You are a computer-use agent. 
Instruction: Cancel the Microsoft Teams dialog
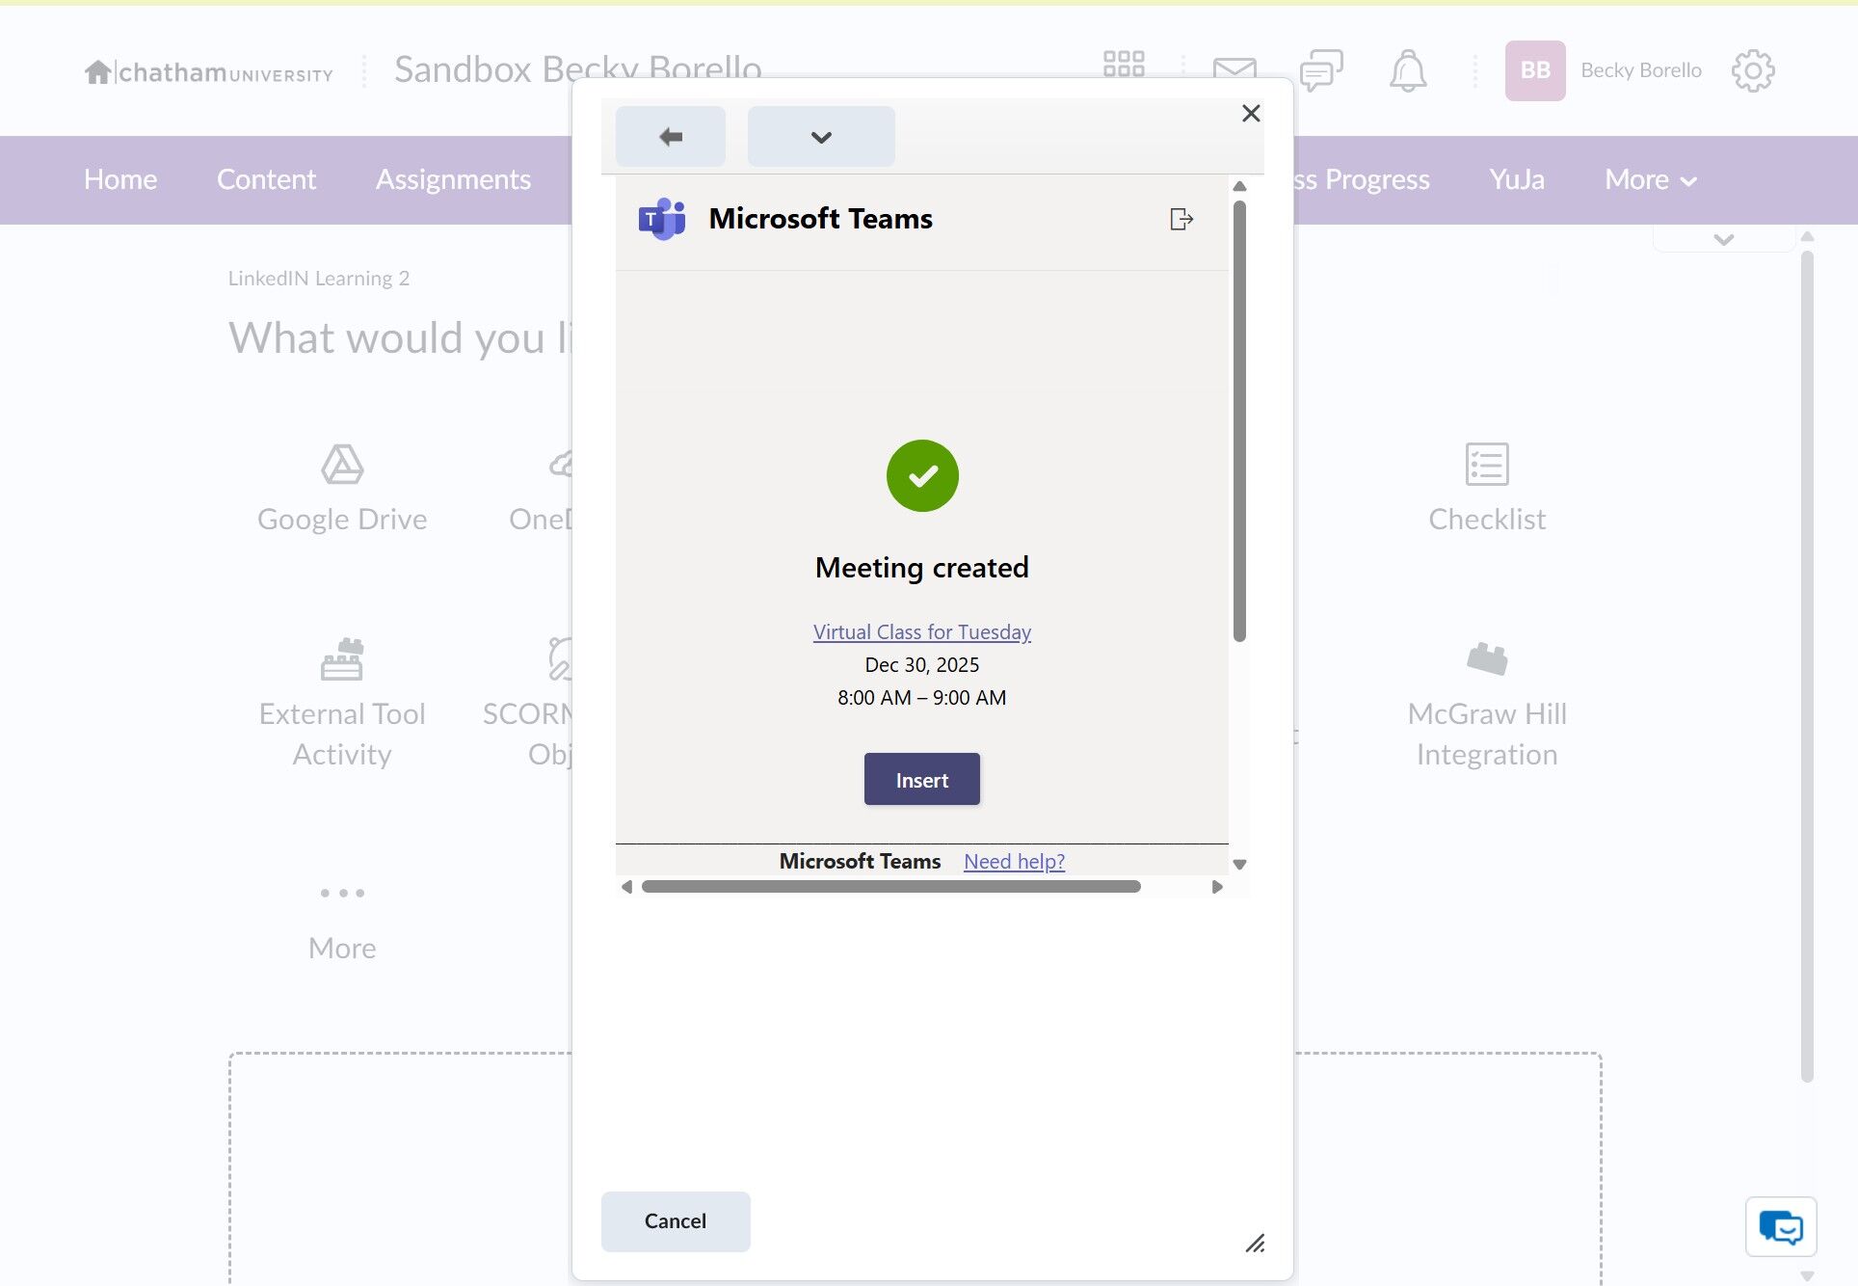[x=675, y=1221]
